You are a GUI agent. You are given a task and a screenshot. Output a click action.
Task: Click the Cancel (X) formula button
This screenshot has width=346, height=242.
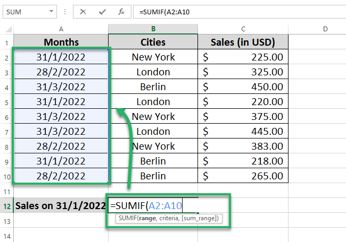click(x=83, y=12)
